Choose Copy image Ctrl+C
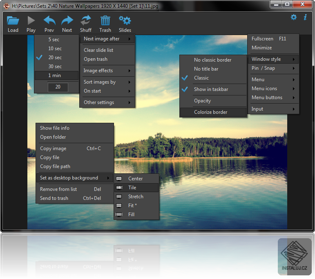This screenshot has height=279, width=315. click(75, 148)
